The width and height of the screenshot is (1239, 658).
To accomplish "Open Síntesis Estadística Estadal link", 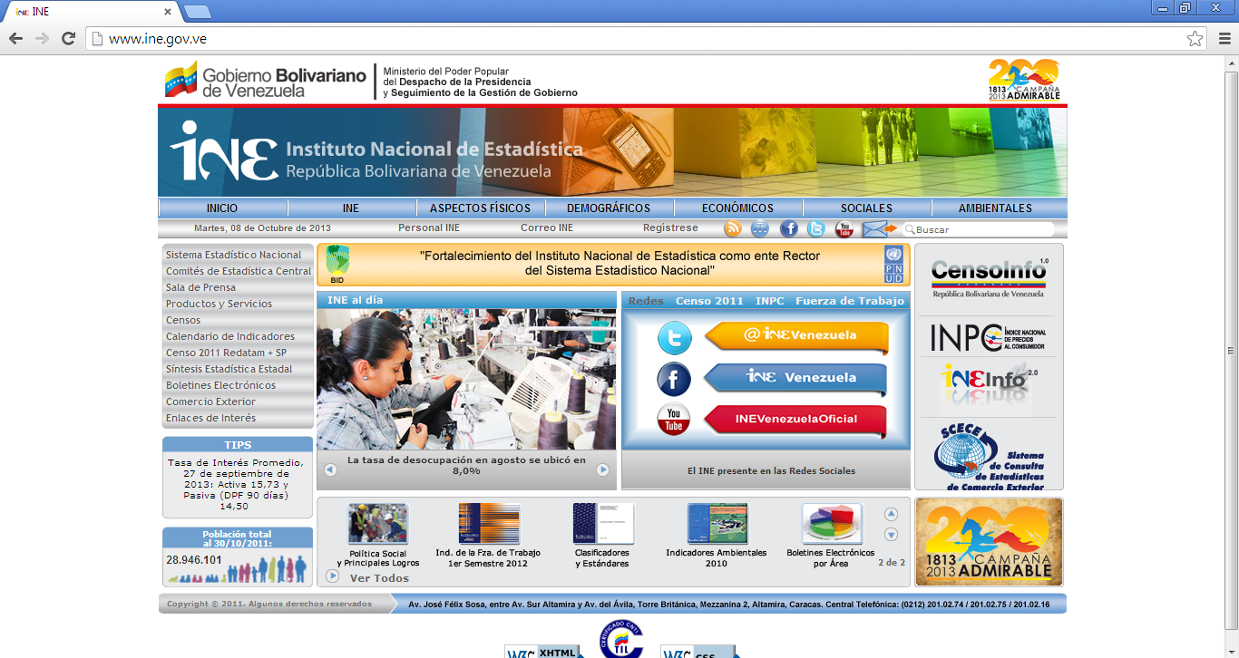I will [229, 369].
